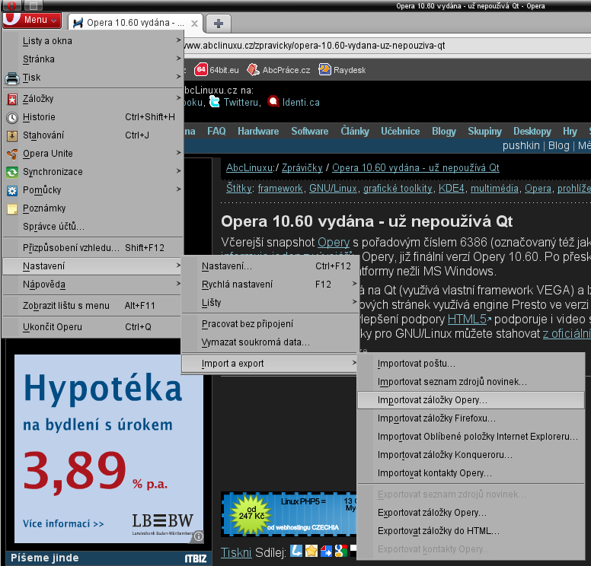
Task: Click the page favicon in the tab
Action: (78, 23)
